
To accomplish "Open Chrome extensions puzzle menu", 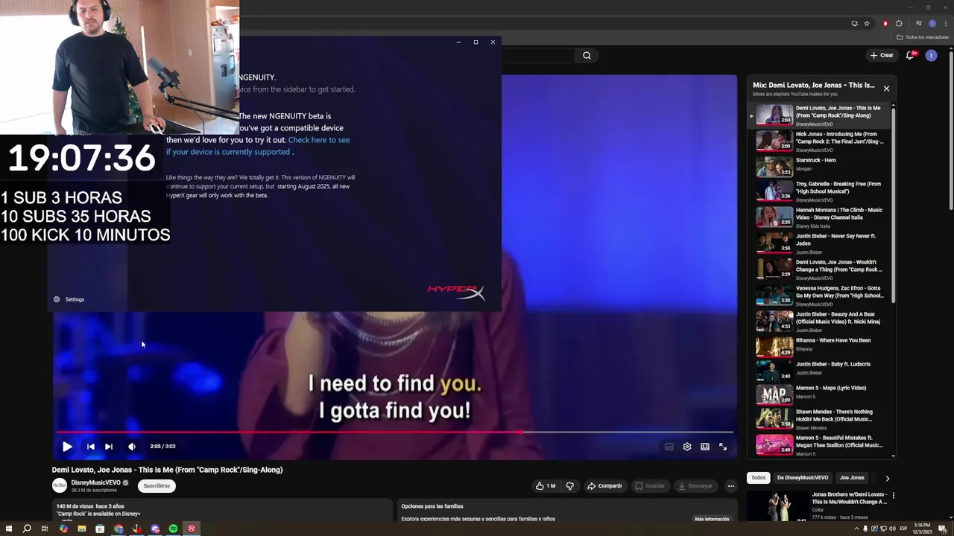I will [x=899, y=23].
